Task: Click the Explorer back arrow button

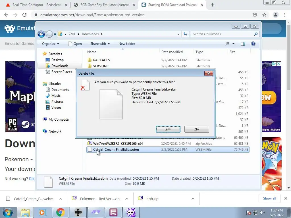Action: [41, 34]
